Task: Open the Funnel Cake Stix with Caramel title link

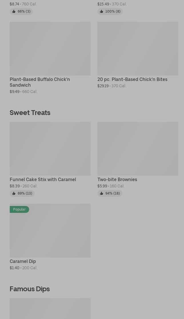Action: 43,179
